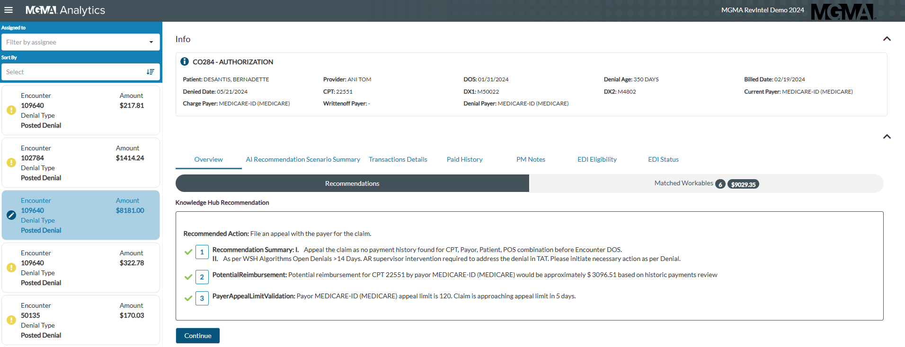905x347 pixels.
Task: Click the edit pencil icon on selected encounter
Action: pyautogui.click(x=11, y=215)
